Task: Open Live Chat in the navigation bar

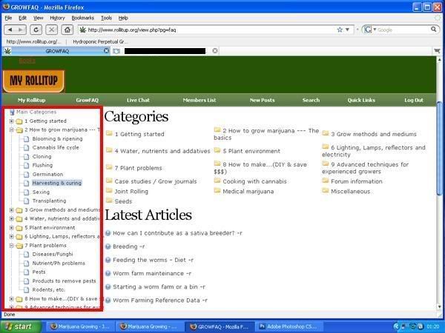Action: (138, 100)
